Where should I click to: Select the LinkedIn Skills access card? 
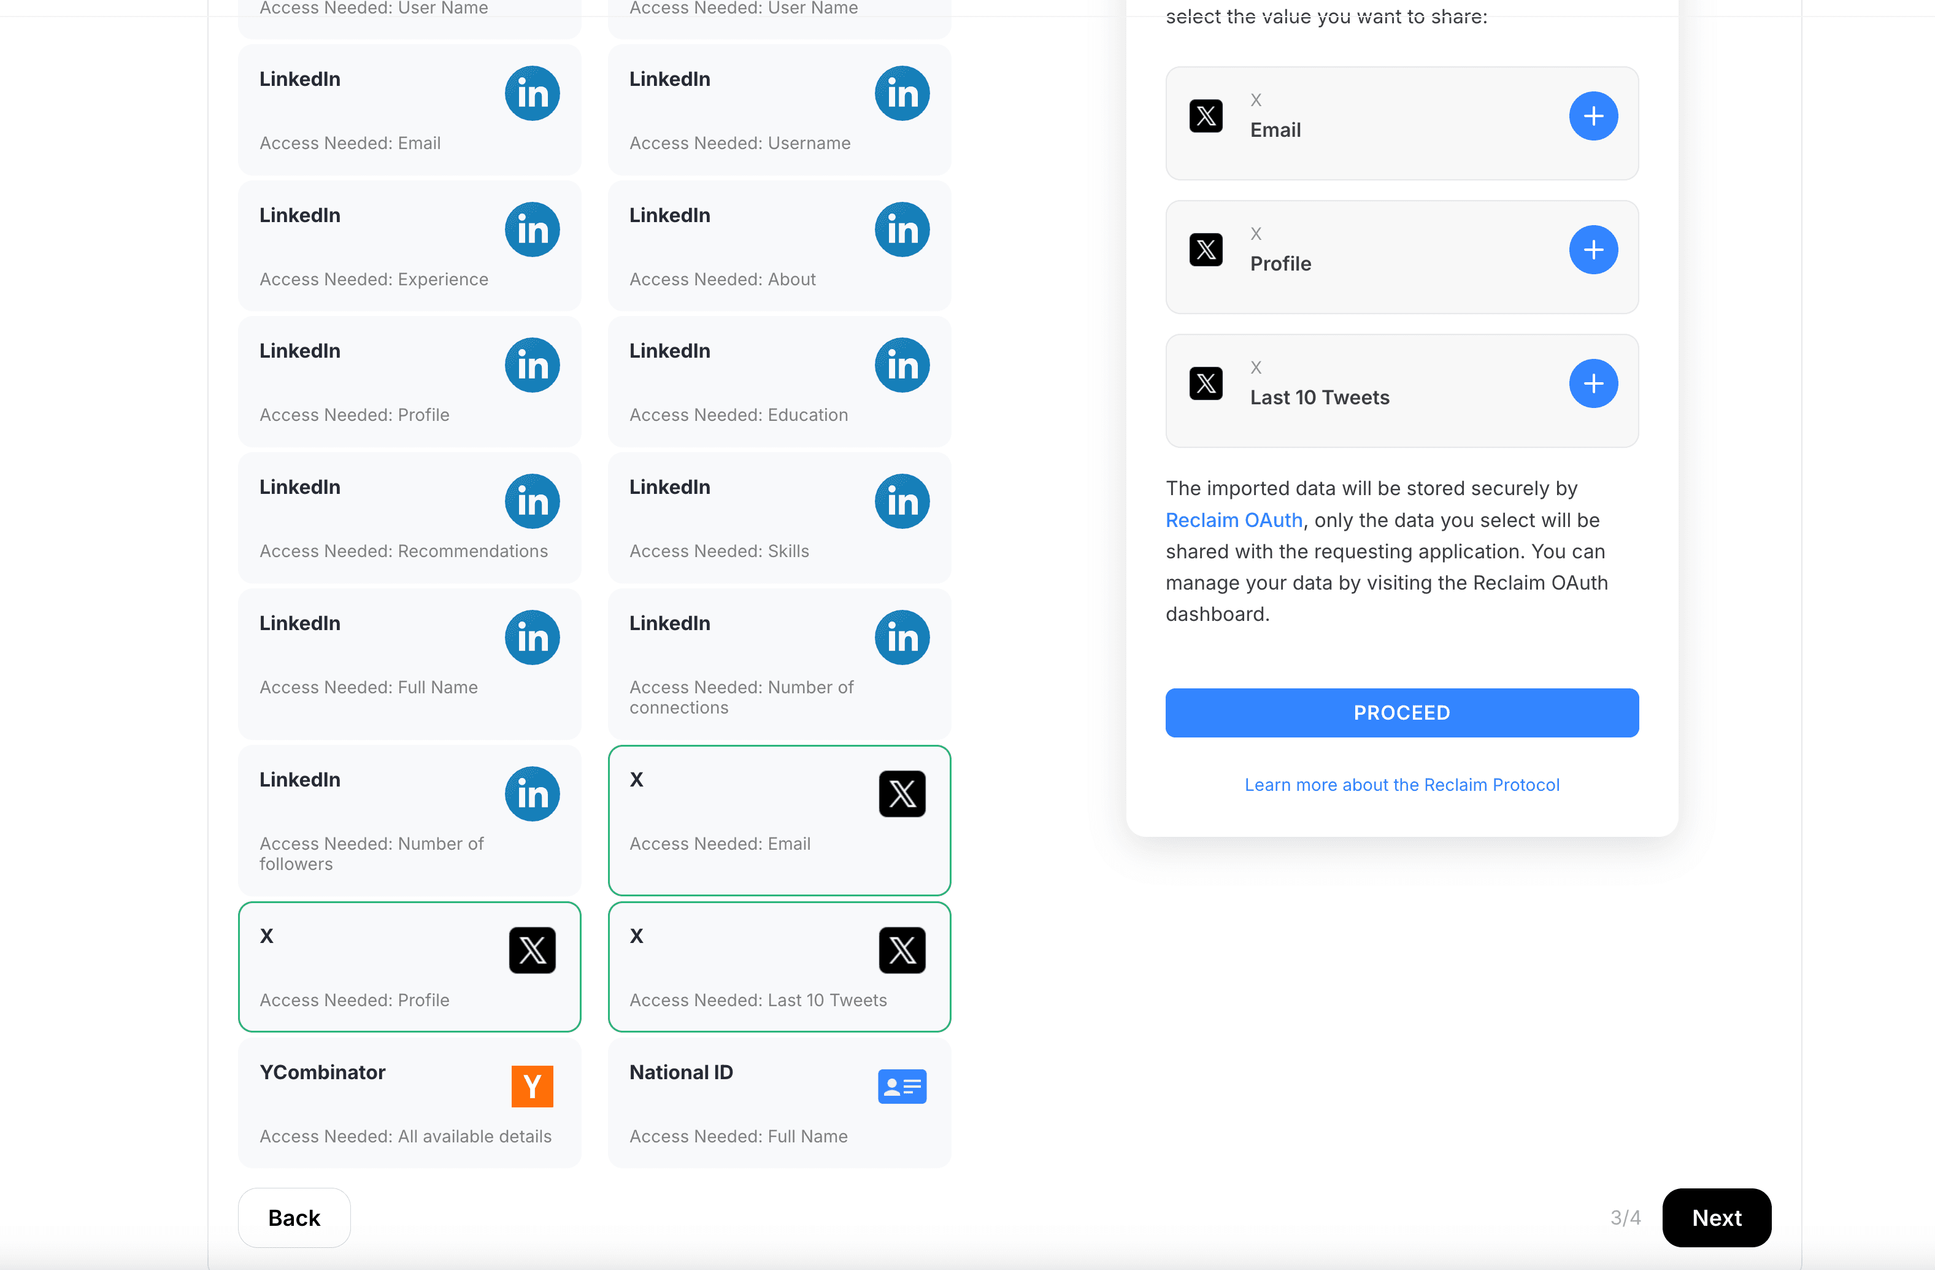tap(780, 517)
